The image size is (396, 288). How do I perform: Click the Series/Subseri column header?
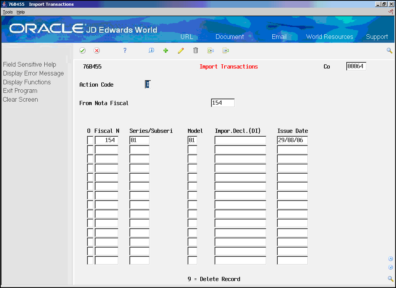click(151, 131)
